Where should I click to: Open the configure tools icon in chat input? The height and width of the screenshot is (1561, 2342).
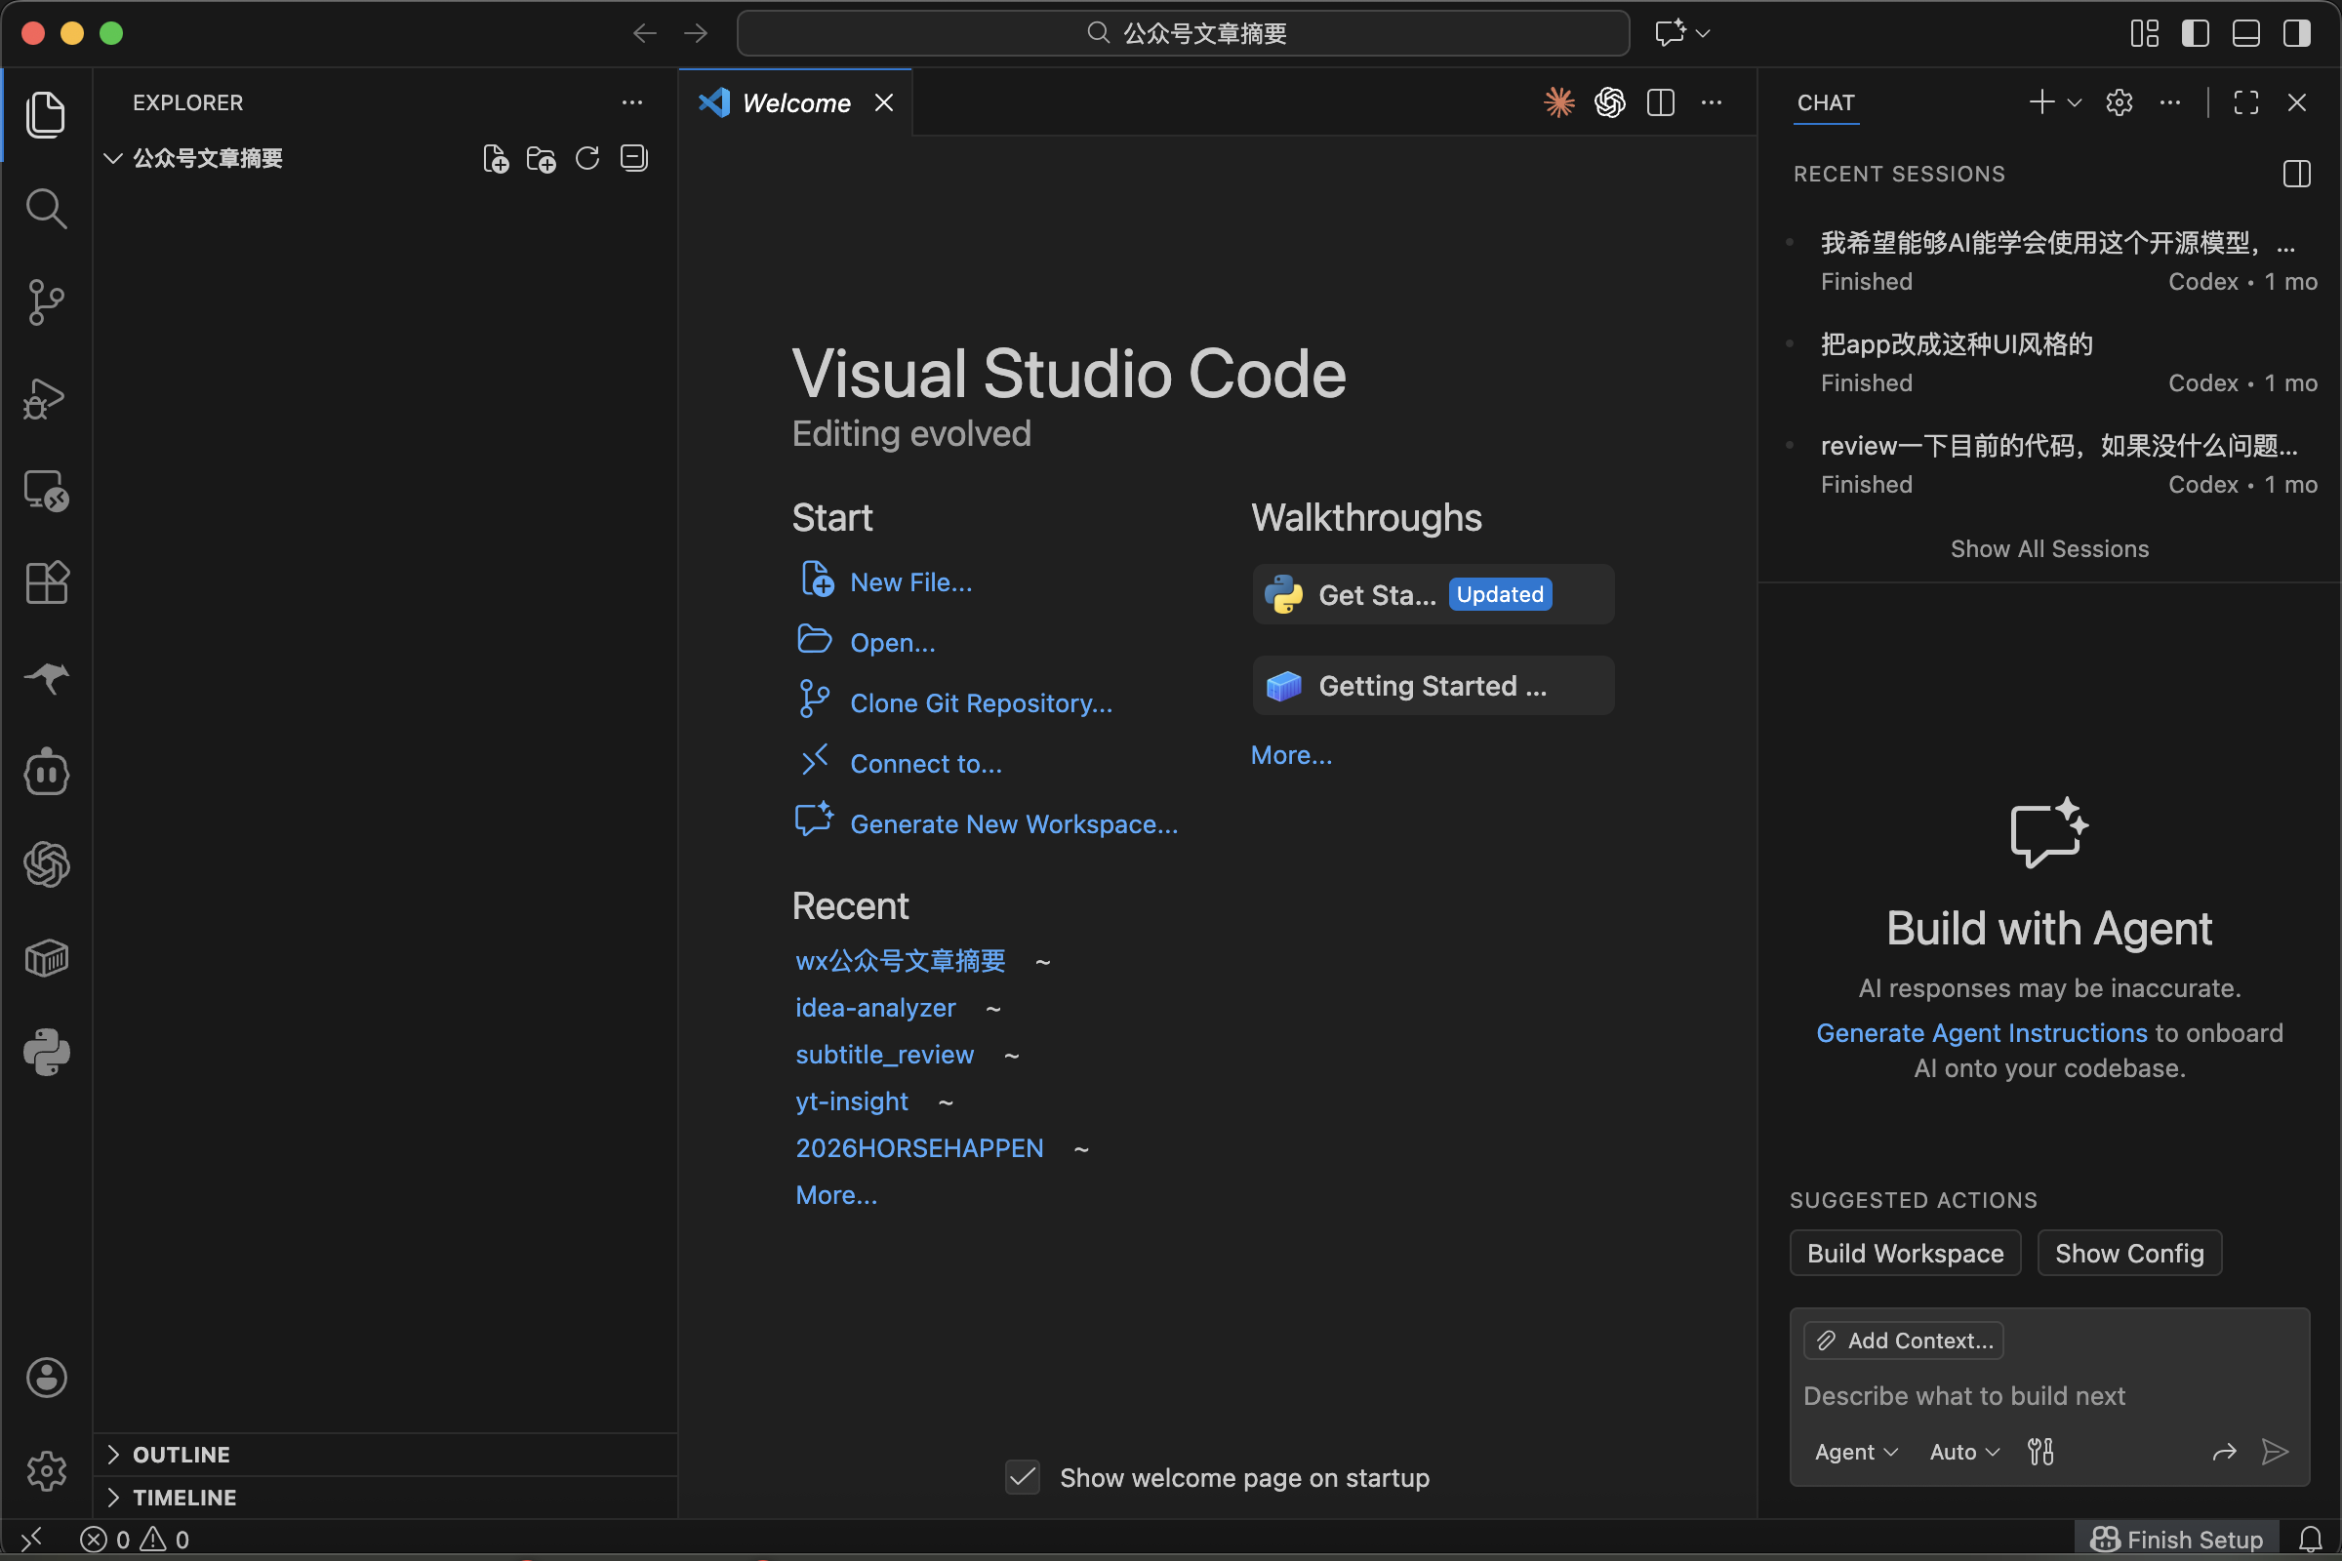(x=2040, y=1452)
